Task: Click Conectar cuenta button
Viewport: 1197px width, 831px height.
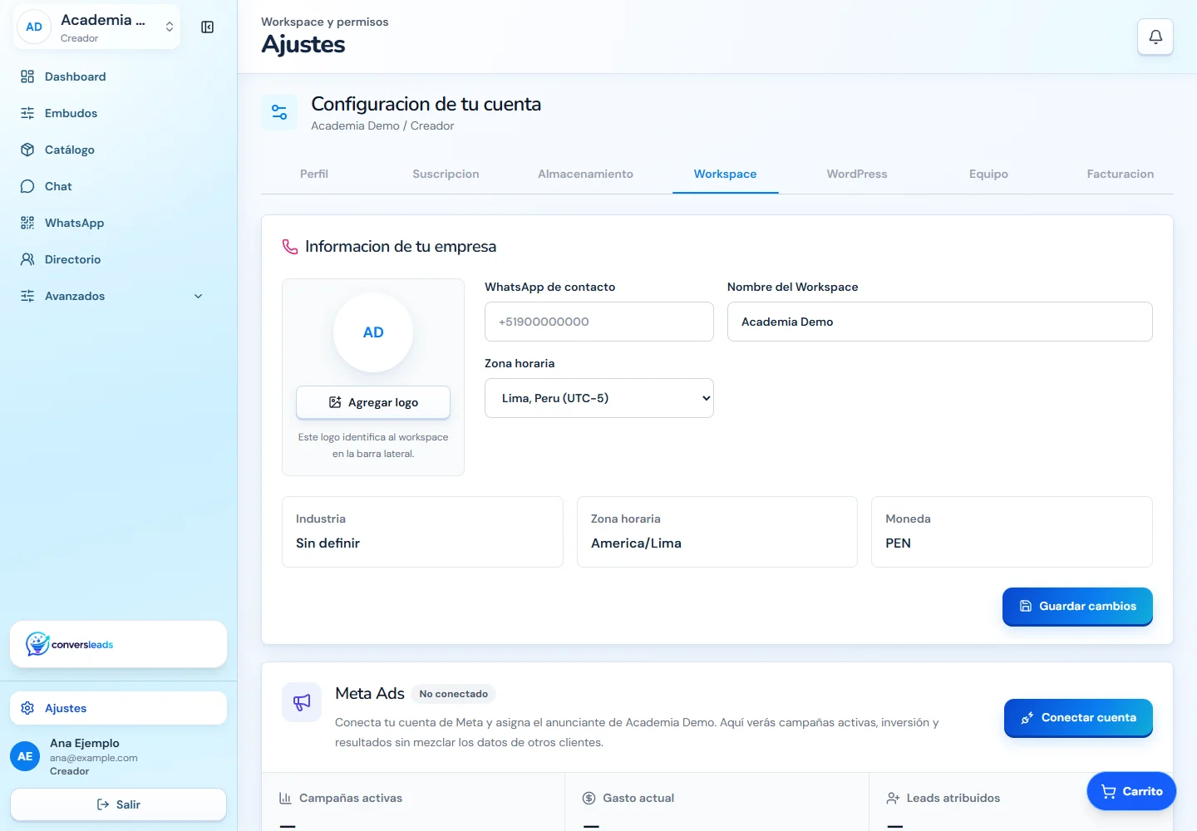Action: pyautogui.click(x=1078, y=718)
